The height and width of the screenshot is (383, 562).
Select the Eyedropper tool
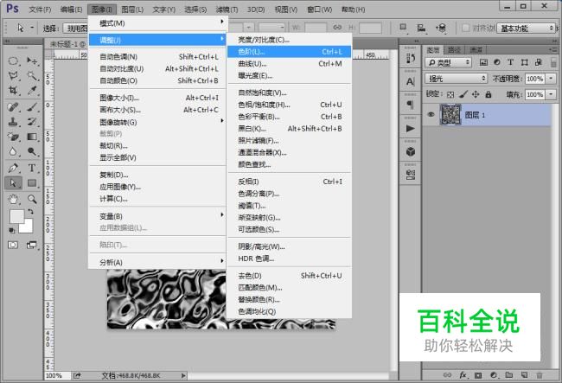[x=32, y=90]
